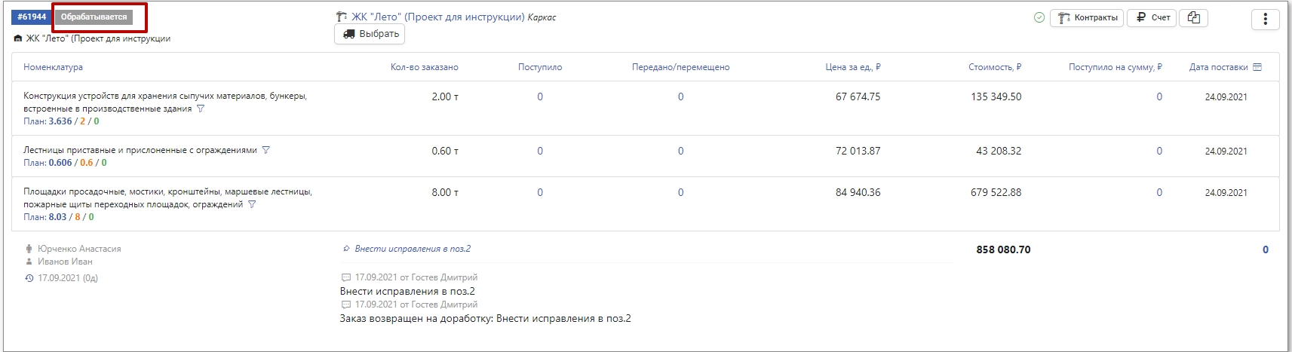Viewport: 1292px width, 352px height.
Task: Click filter icon after 'встроенные в производственные здания'
Action: tap(201, 109)
